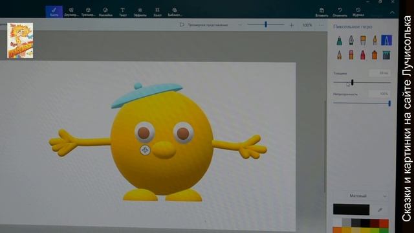Click the character's blue beret
This screenshot has height=233, width=414.
tap(147, 94)
